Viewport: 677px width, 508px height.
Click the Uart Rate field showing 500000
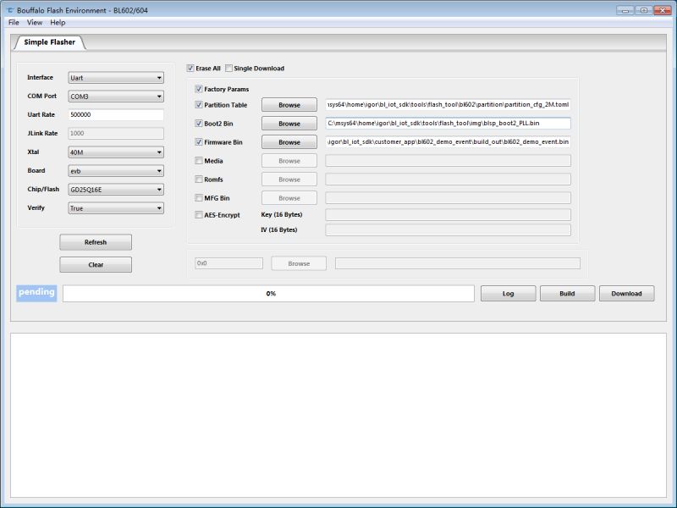click(116, 115)
